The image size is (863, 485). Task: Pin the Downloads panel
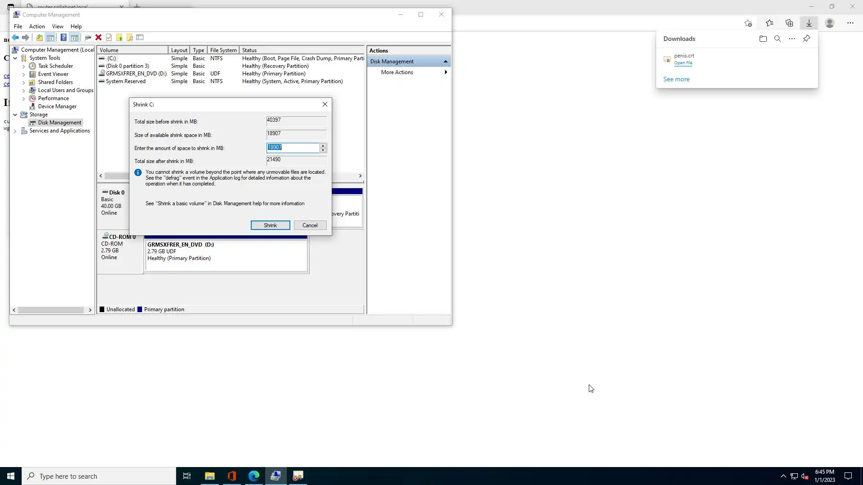tap(806, 39)
